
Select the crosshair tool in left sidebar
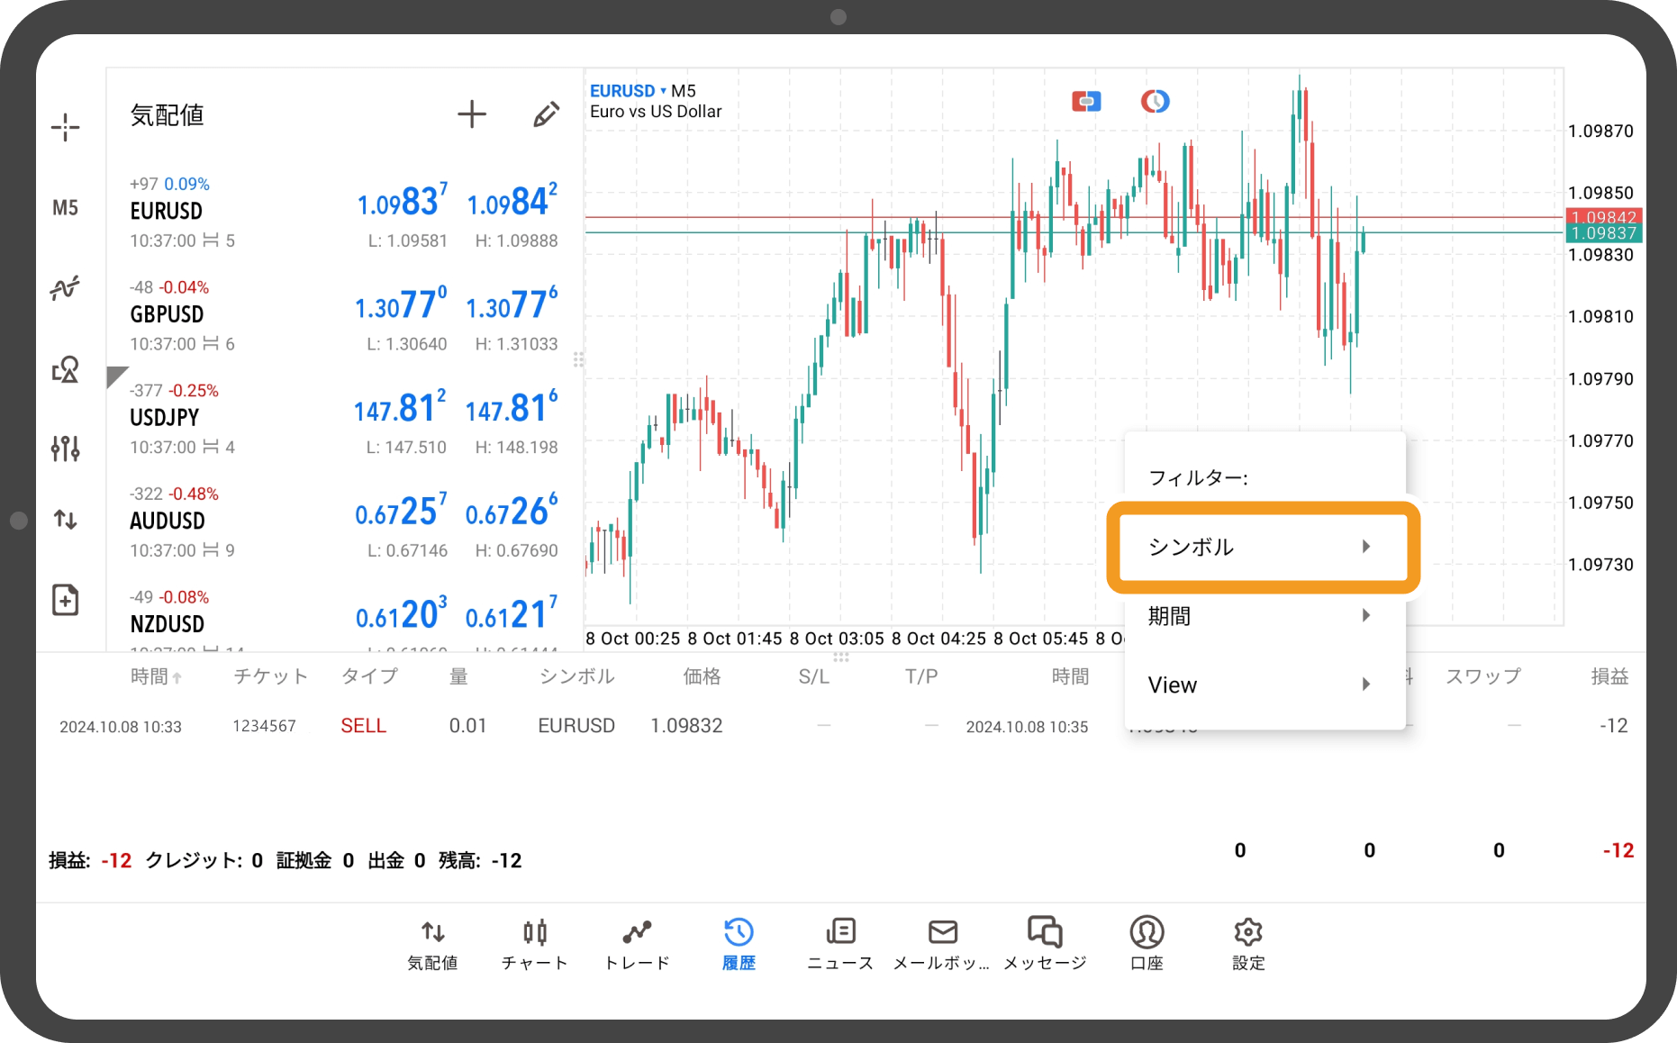click(x=65, y=127)
